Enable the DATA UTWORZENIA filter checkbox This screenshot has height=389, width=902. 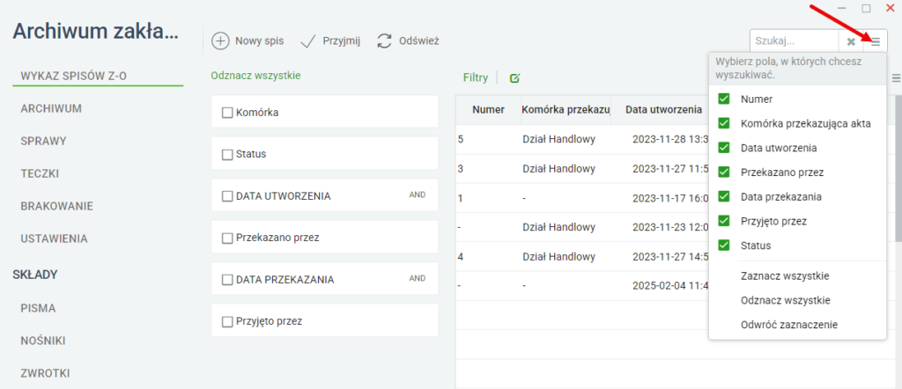(x=227, y=196)
